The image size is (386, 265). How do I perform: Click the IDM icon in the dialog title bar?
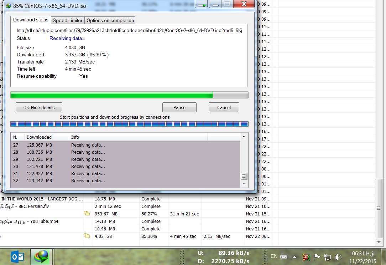pos(9,6)
